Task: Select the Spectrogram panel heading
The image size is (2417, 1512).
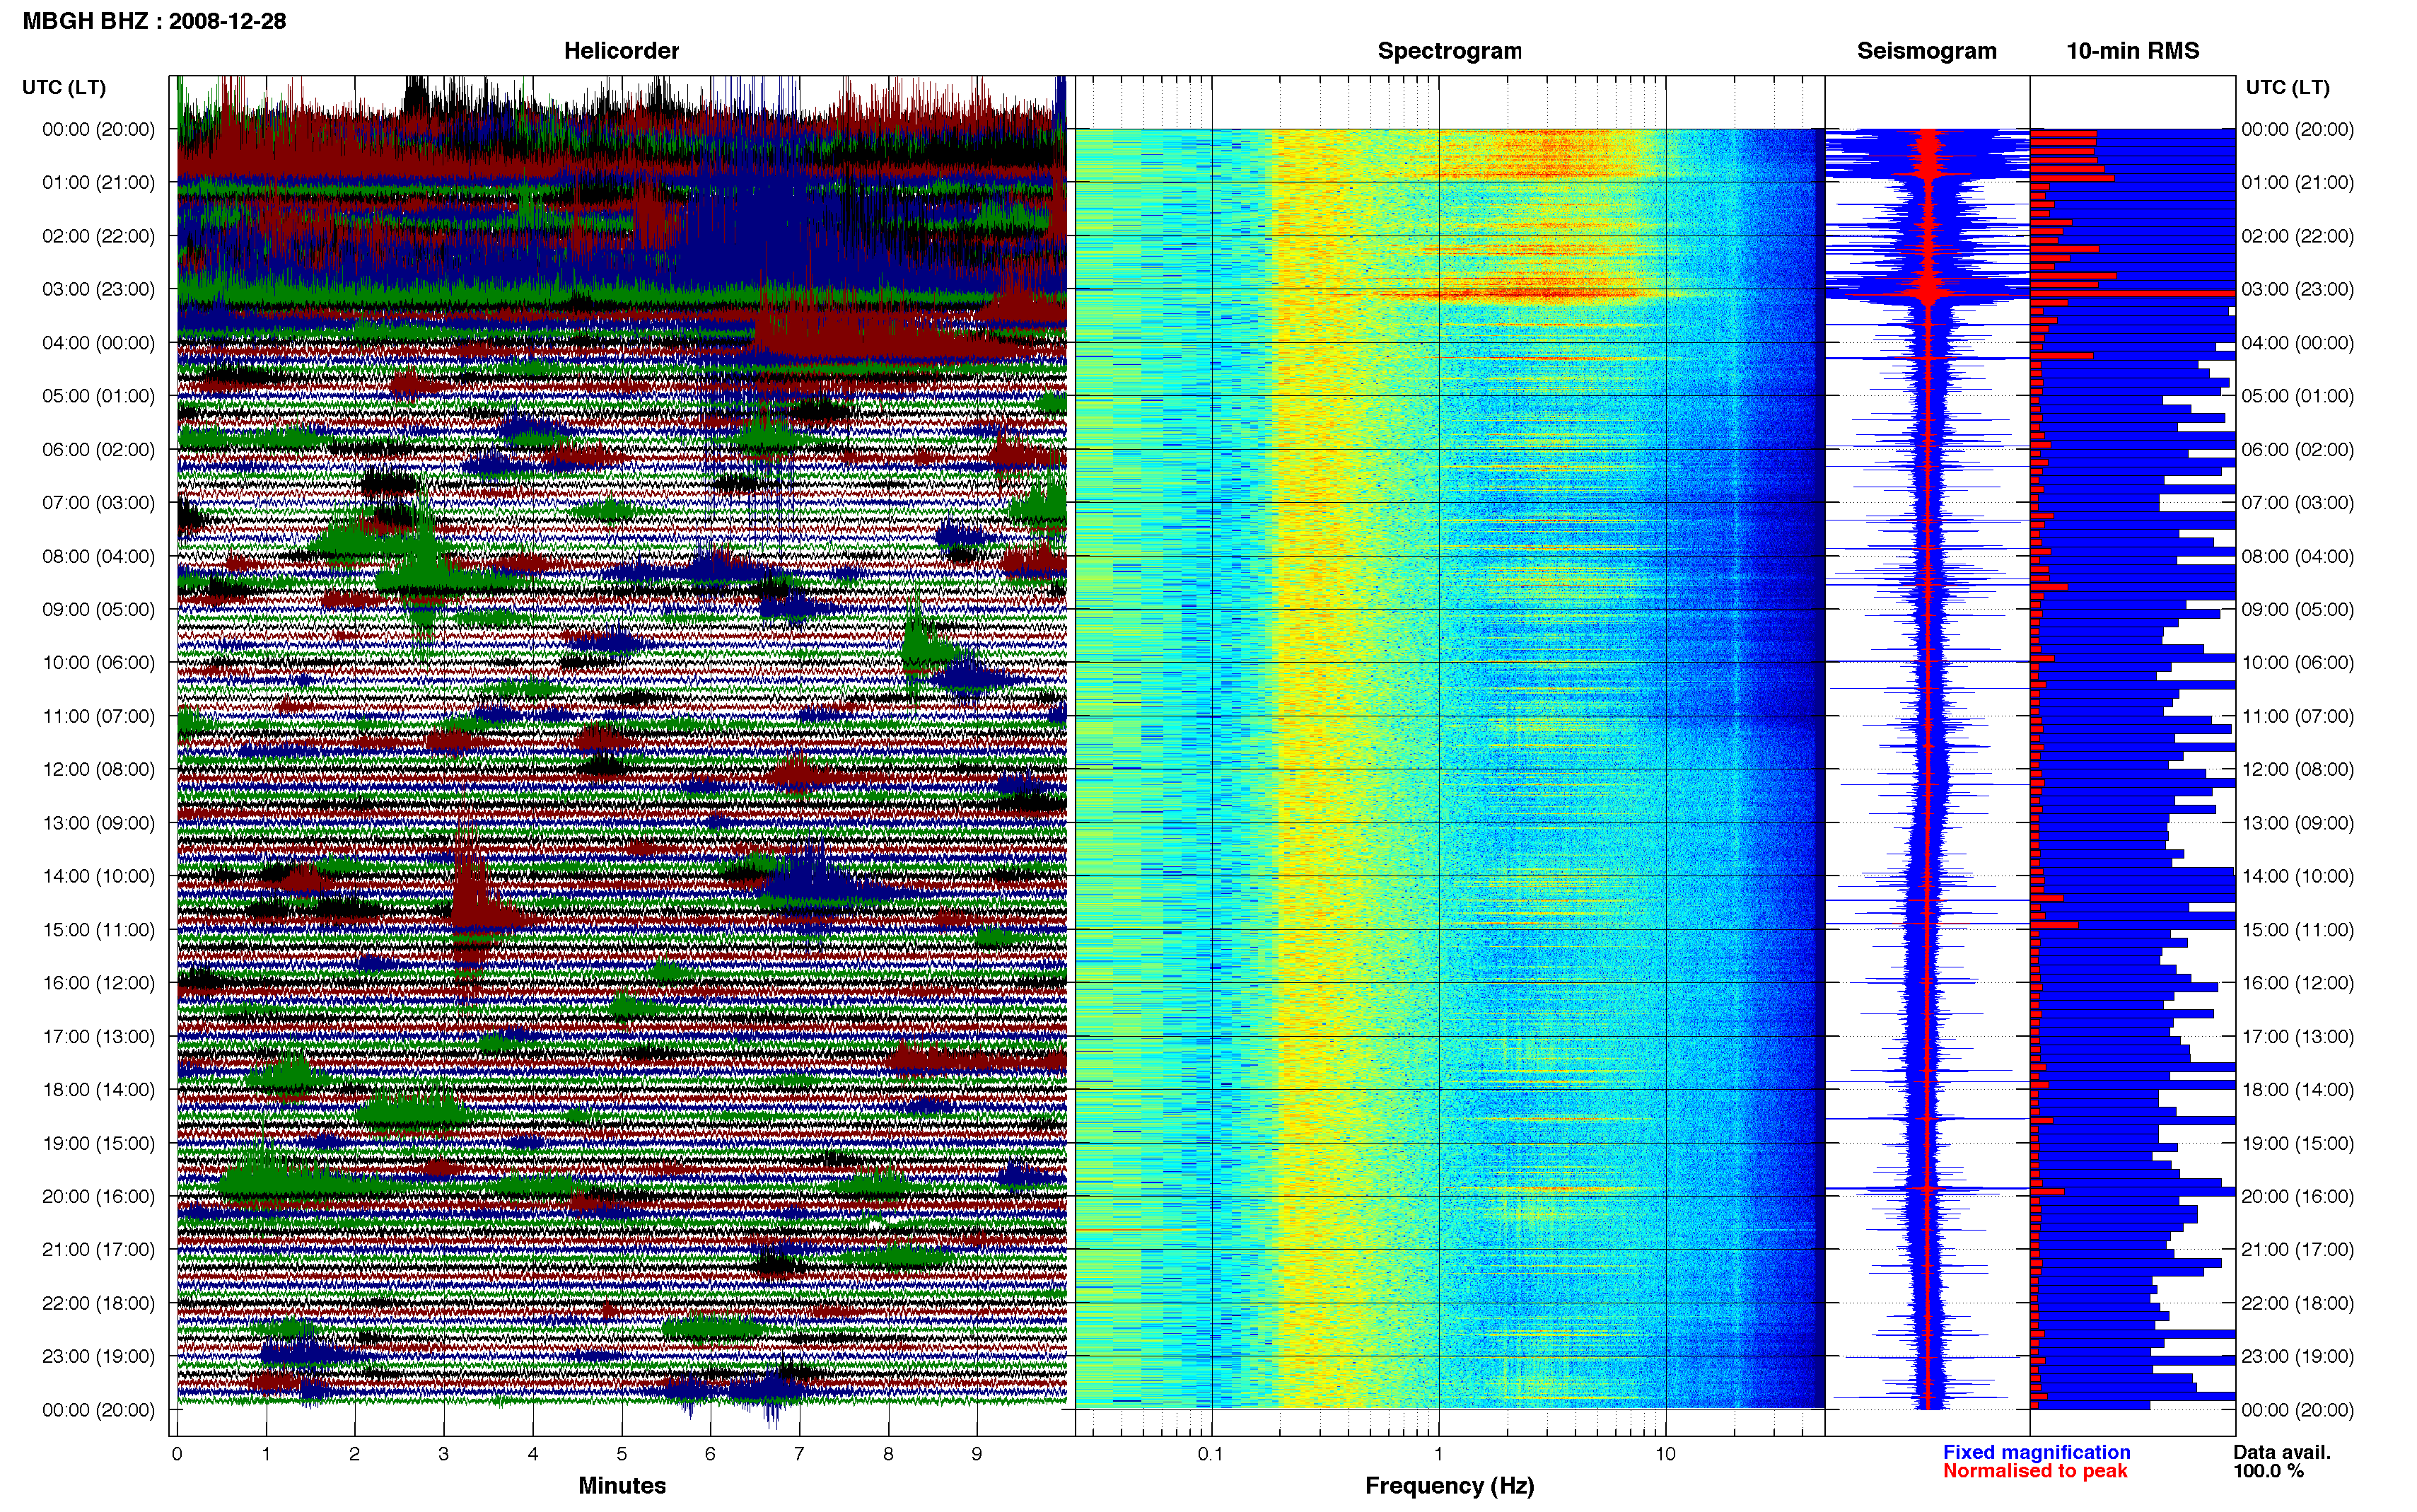Action: click(1450, 51)
